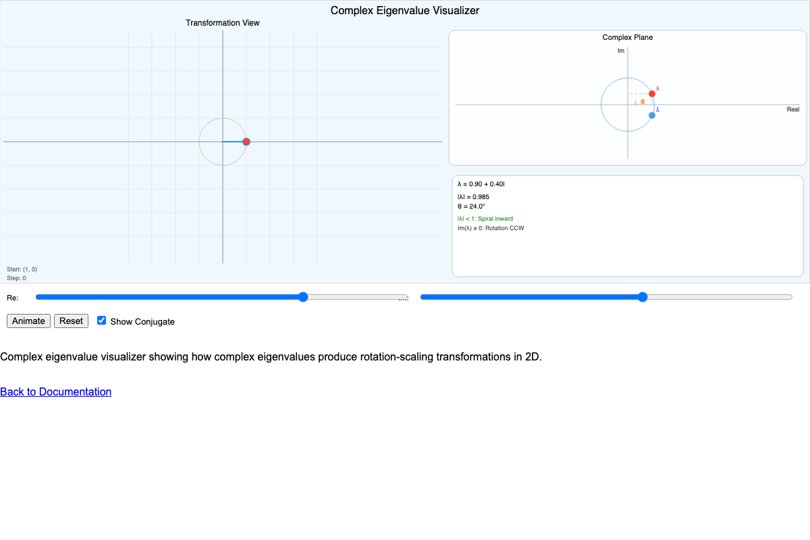Select the red λ eigenvalue marker in Complex Plane
The height and width of the screenshot is (540, 810).
[x=652, y=93]
